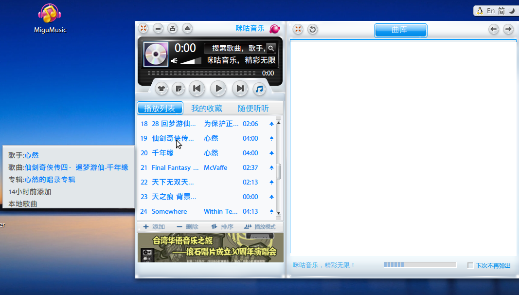Open the MiguMusic desktop shortcut
Viewport: 519px width, 295px height.
(x=50, y=18)
